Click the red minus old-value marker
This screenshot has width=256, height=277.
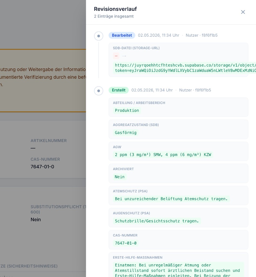coord(116,56)
